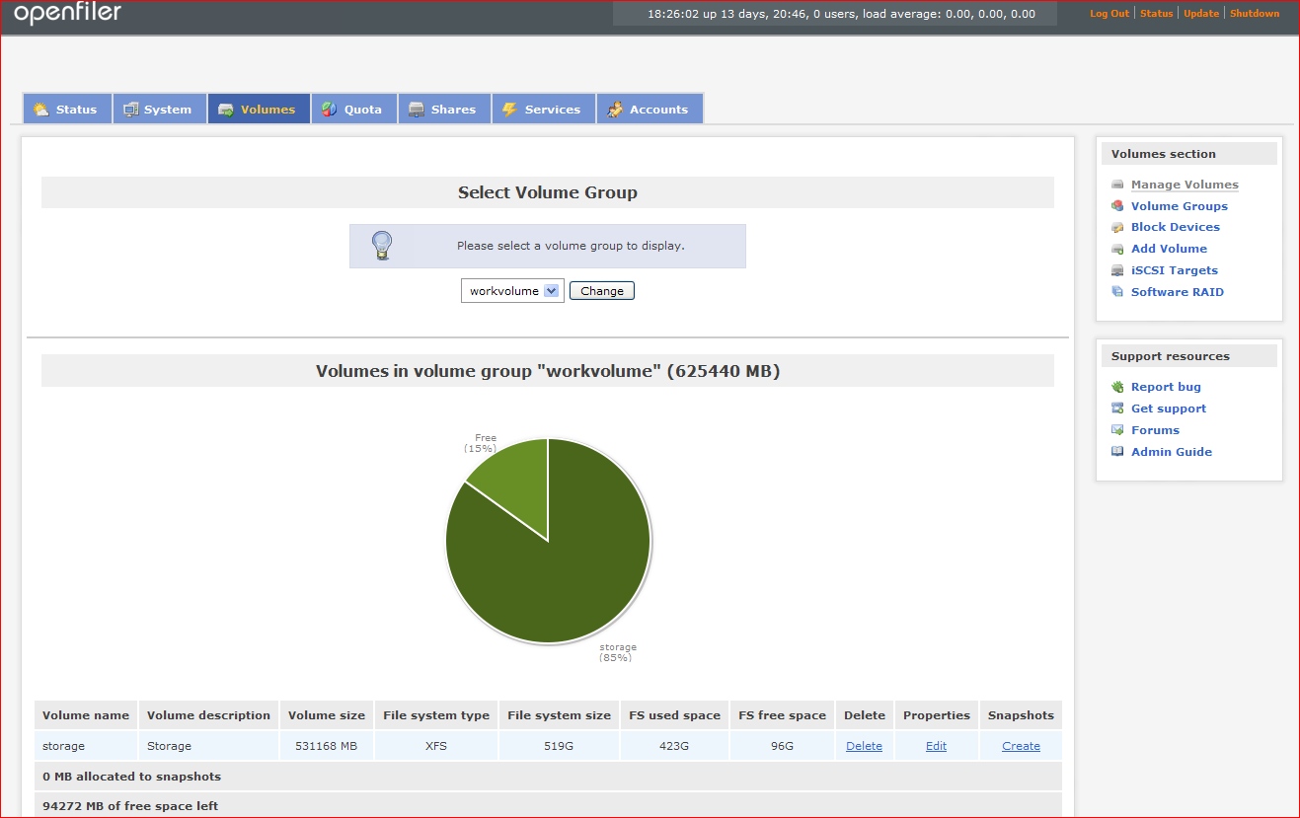Click the person icon on Accounts tab
This screenshot has width=1300, height=818.
coord(615,110)
